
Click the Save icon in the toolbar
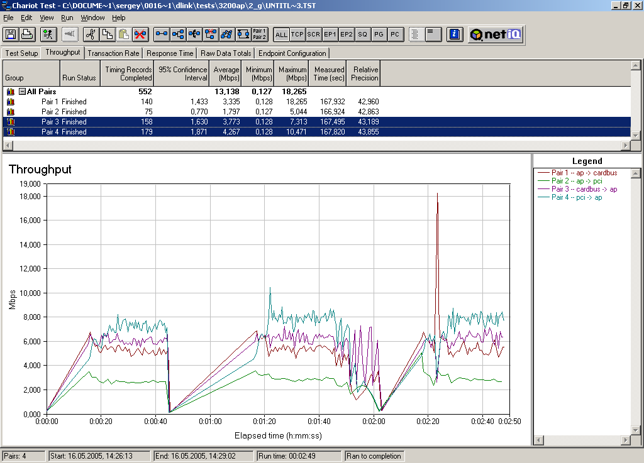(11, 35)
